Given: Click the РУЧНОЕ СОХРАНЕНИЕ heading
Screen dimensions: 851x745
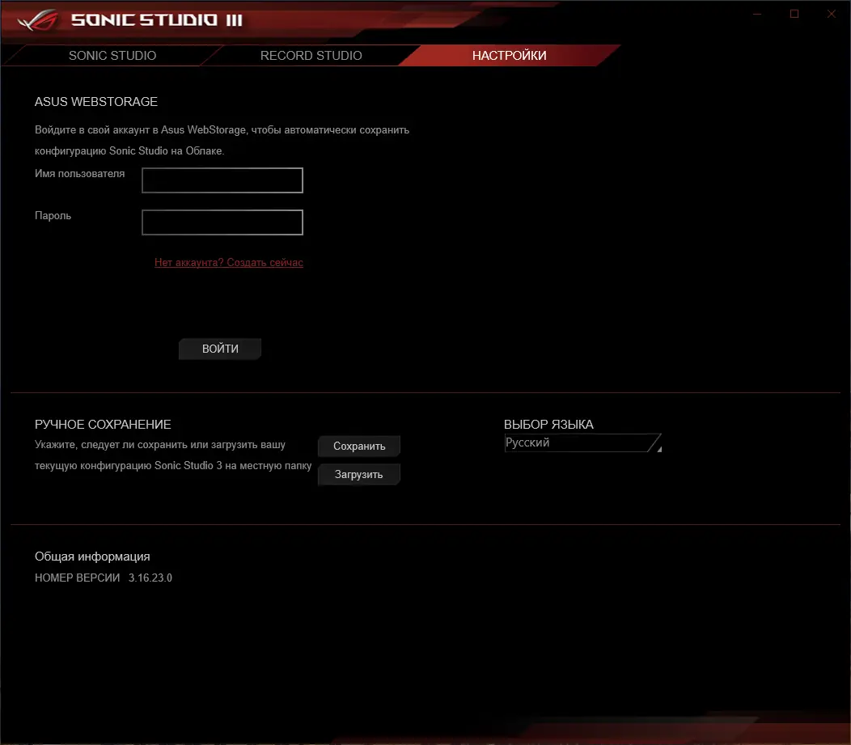Looking at the screenshot, I should 103,425.
